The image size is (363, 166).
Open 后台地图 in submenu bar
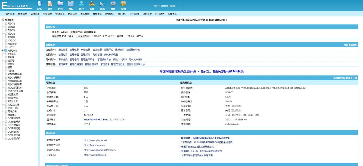(160, 14)
